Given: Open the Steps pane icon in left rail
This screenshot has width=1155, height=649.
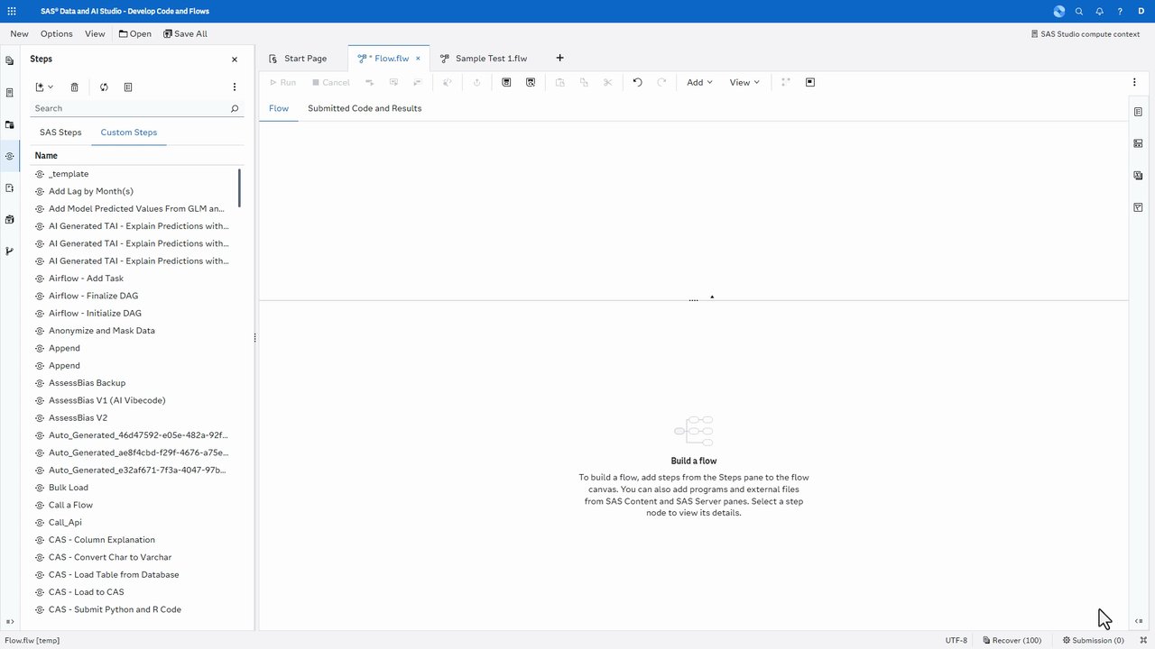Looking at the screenshot, I should pyautogui.click(x=10, y=156).
